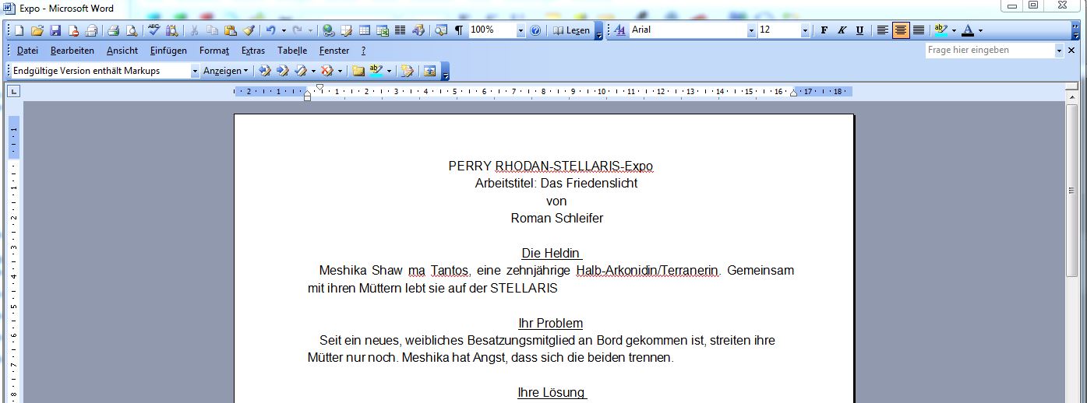Viewport: 1087px width, 403px height.
Task: Open the Datei menu
Action: [27, 51]
